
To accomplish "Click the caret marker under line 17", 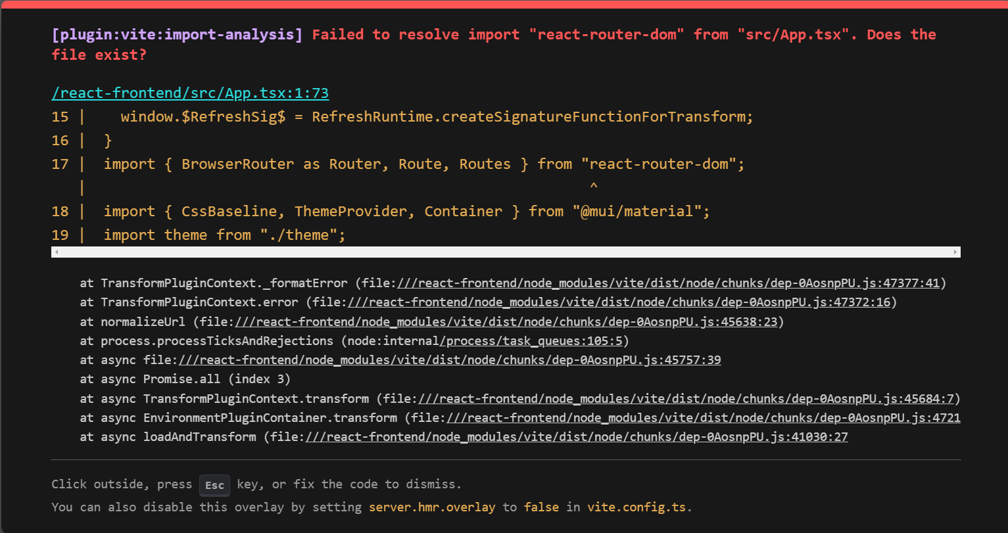I will point(594,187).
